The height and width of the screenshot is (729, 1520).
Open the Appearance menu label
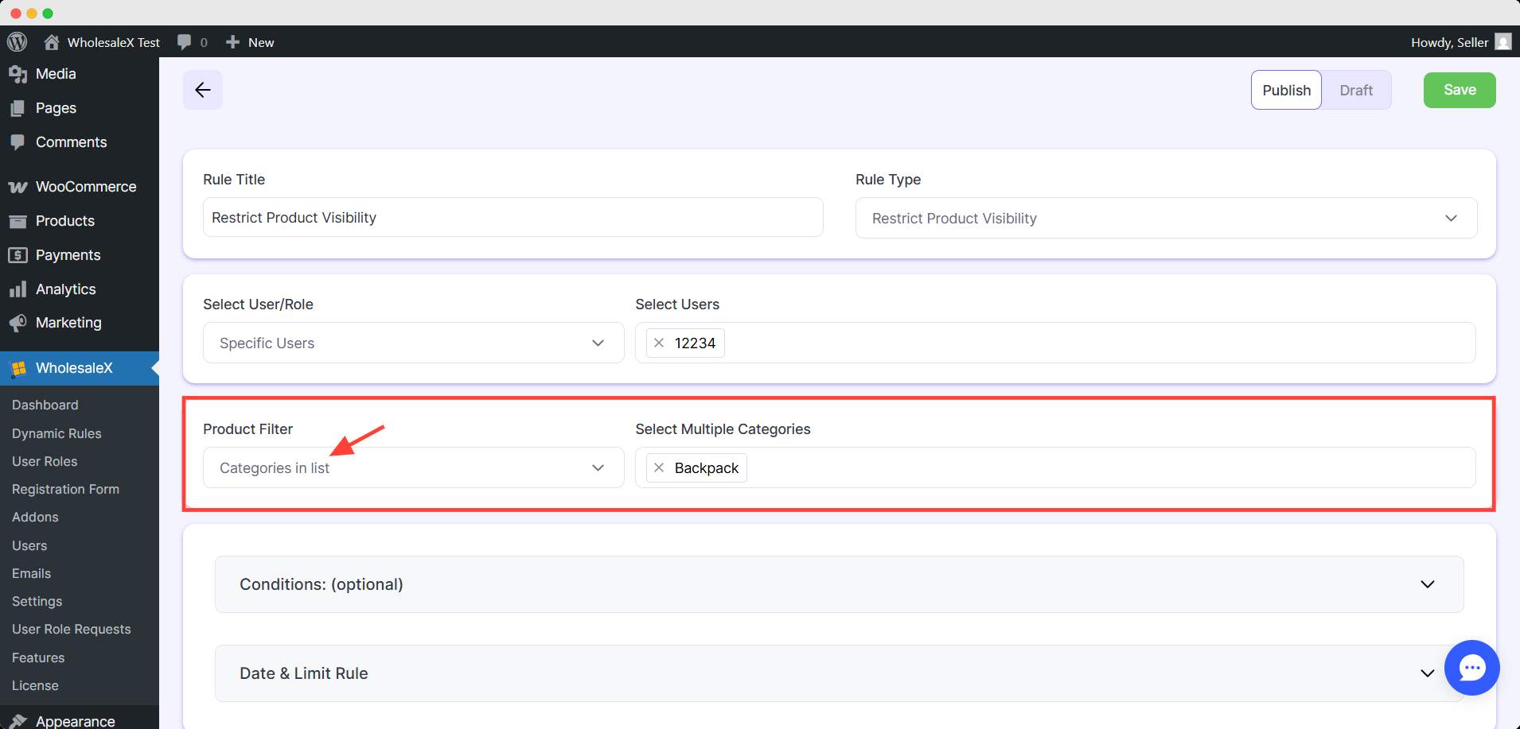[76, 721]
